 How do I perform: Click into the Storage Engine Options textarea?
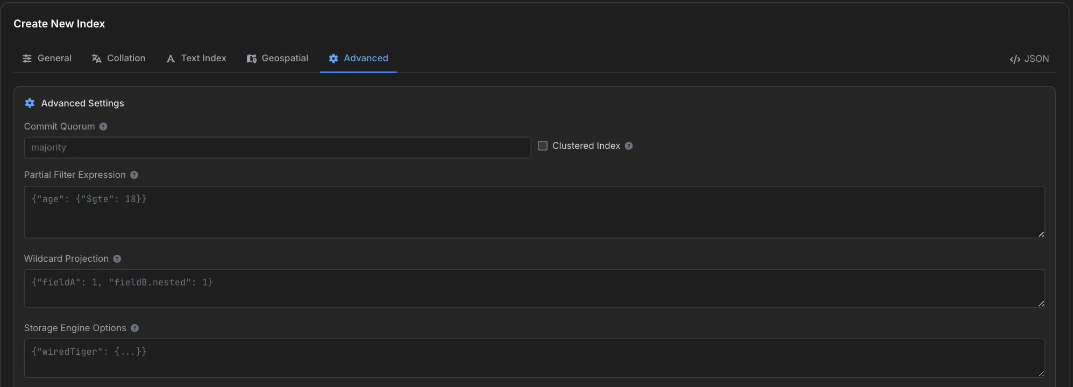coord(535,358)
